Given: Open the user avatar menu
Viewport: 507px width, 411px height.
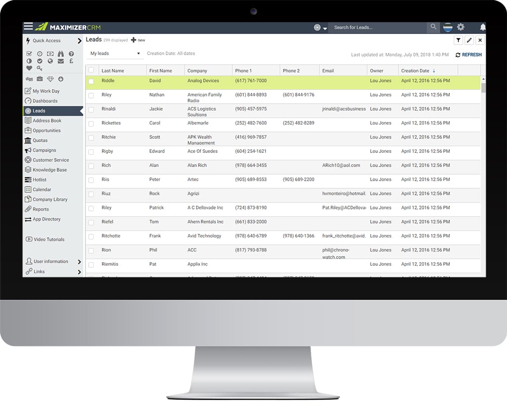Looking at the screenshot, I should coord(448,27).
